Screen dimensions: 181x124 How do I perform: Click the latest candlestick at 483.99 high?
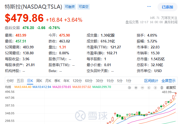(x=176, y=94)
